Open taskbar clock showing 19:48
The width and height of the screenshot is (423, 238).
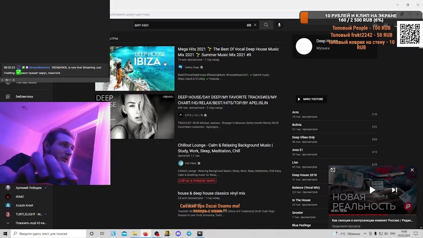click(x=404, y=234)
